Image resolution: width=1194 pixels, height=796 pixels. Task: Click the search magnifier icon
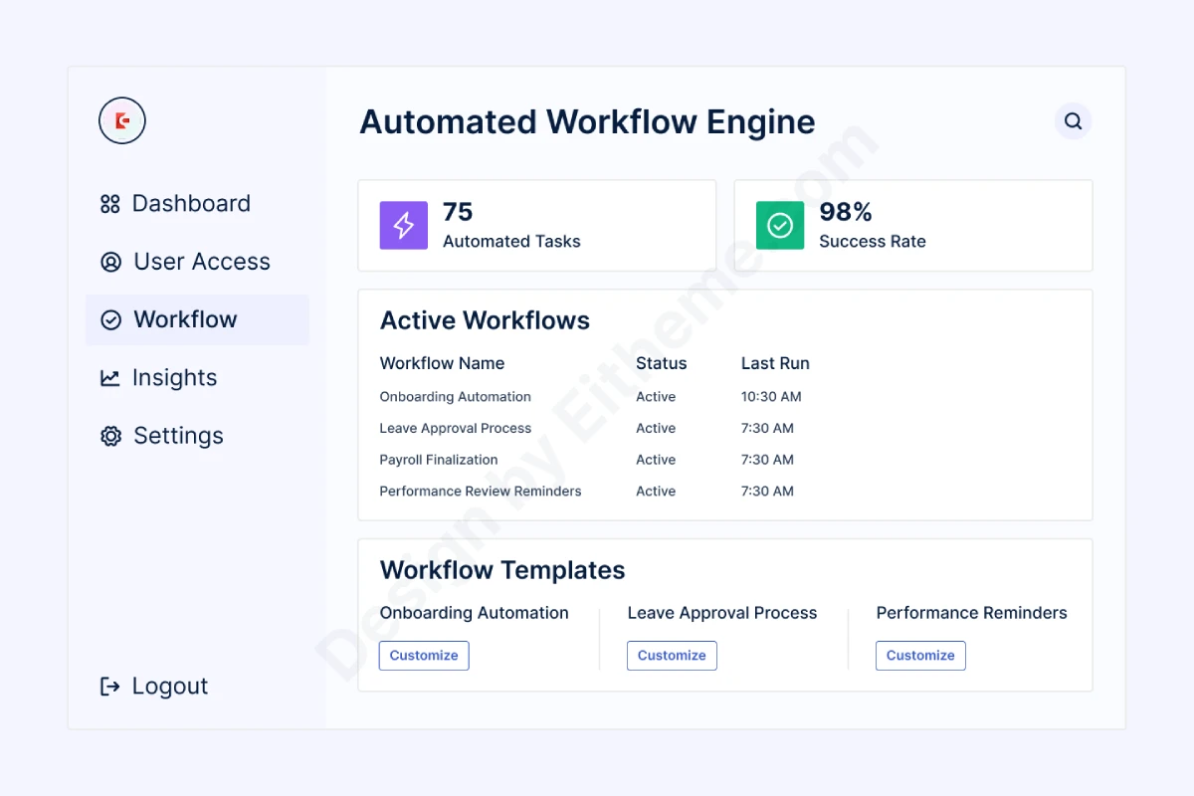click(1073, 121)
